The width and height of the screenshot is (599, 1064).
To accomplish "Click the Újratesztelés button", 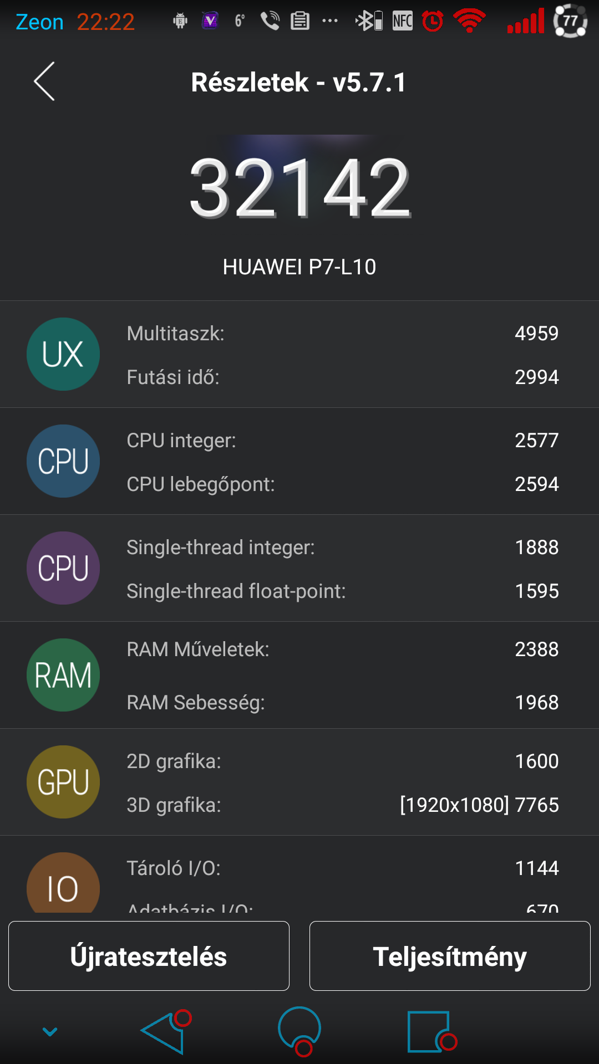I will click(x=149, y=956).
